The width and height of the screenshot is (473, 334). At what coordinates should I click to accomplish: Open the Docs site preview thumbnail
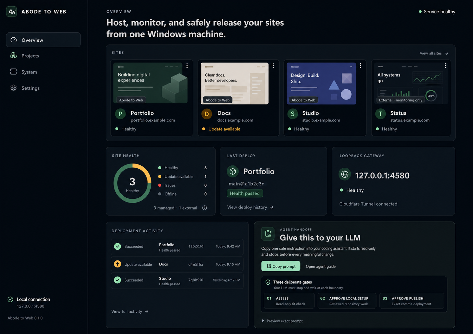(235, 83)
